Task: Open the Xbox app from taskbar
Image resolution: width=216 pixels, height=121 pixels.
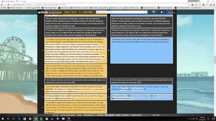Action: coord(47,119)
